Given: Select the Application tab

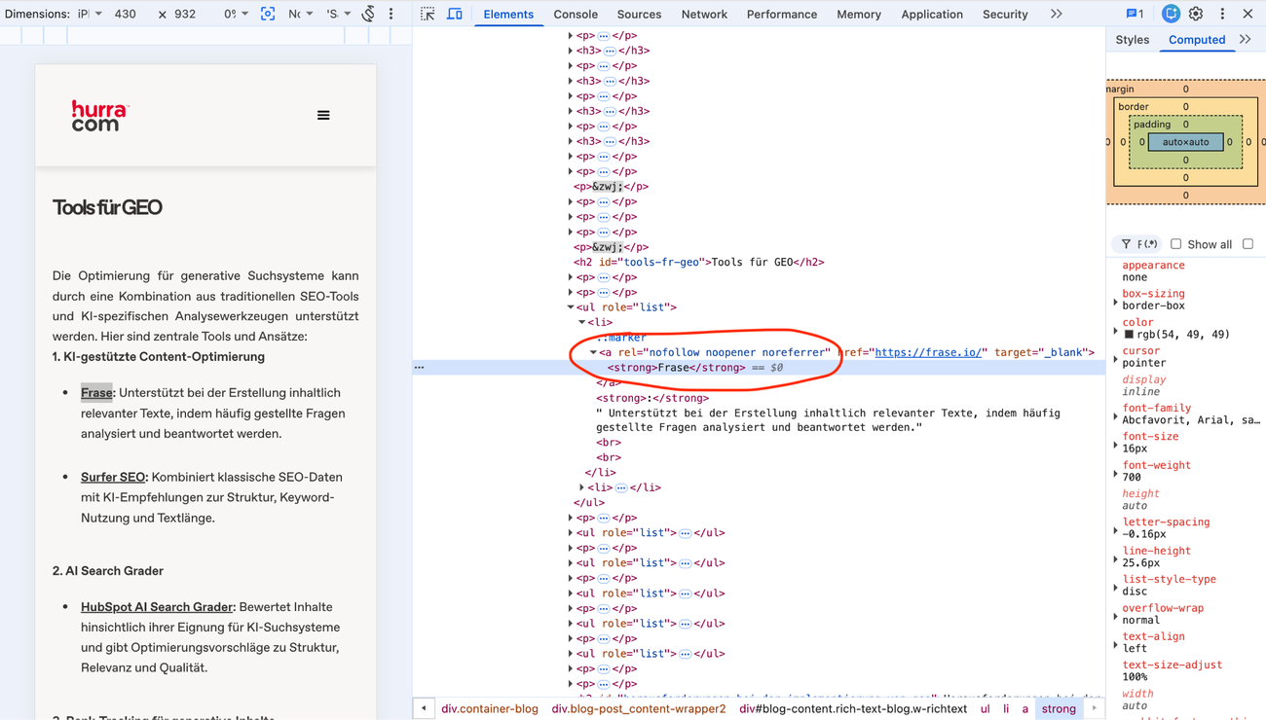Looking at the screenshot, I should point(932,14).
